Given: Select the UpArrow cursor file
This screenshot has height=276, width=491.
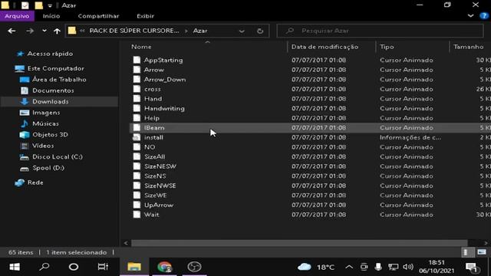Looking at the screenshot, I should point(159,205).
